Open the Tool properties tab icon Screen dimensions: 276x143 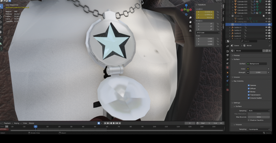pos(228,47)
